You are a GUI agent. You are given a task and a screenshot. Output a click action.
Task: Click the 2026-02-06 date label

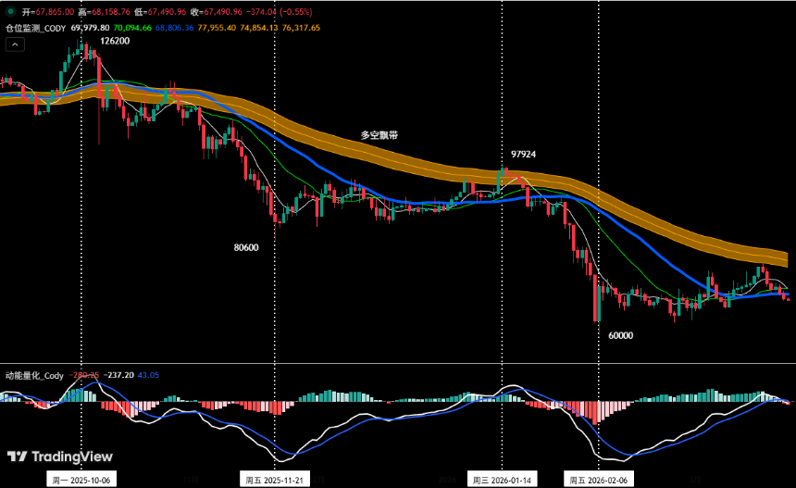[596, 480]
